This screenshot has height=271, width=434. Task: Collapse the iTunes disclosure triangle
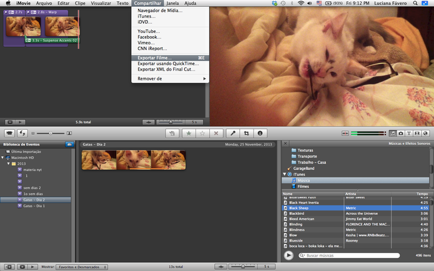284,174
